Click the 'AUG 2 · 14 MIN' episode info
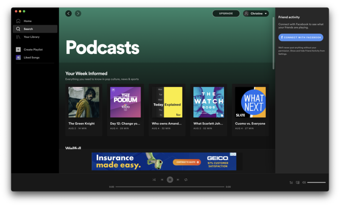The width and height of the screenshot is (340, 206). click(77, 128)
